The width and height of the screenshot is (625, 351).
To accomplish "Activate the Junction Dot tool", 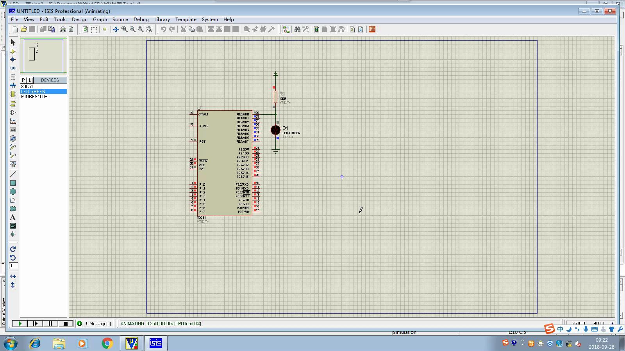I will pos(13,60).
